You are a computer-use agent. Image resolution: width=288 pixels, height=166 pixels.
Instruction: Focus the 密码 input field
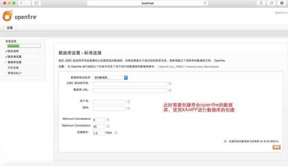109,109
